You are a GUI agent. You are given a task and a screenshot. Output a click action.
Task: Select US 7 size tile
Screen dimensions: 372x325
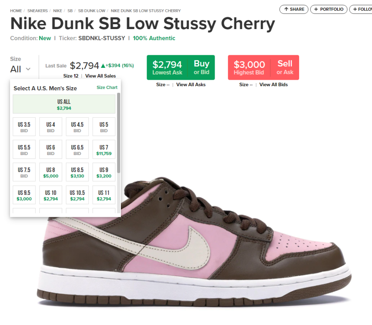[104, 150]
